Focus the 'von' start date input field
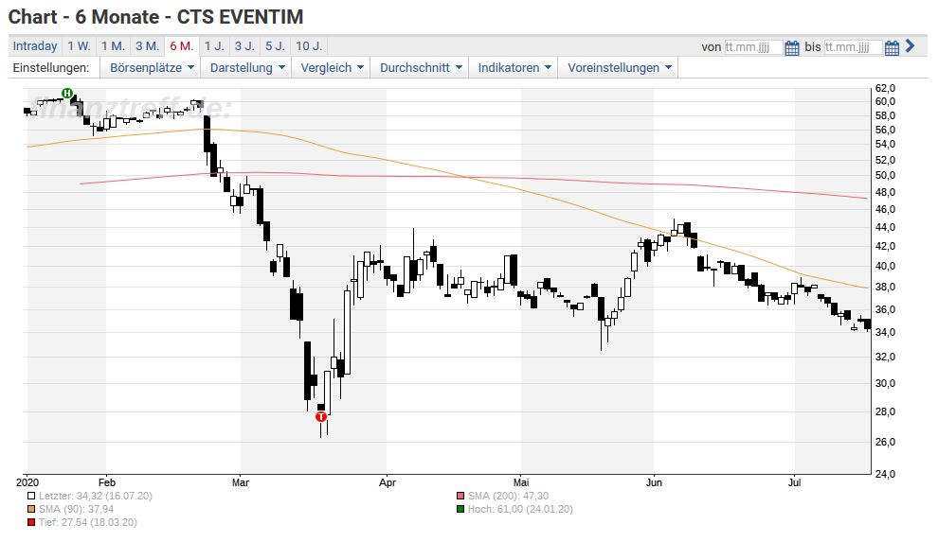Screen dimensions: 938x542 [753, 47]
